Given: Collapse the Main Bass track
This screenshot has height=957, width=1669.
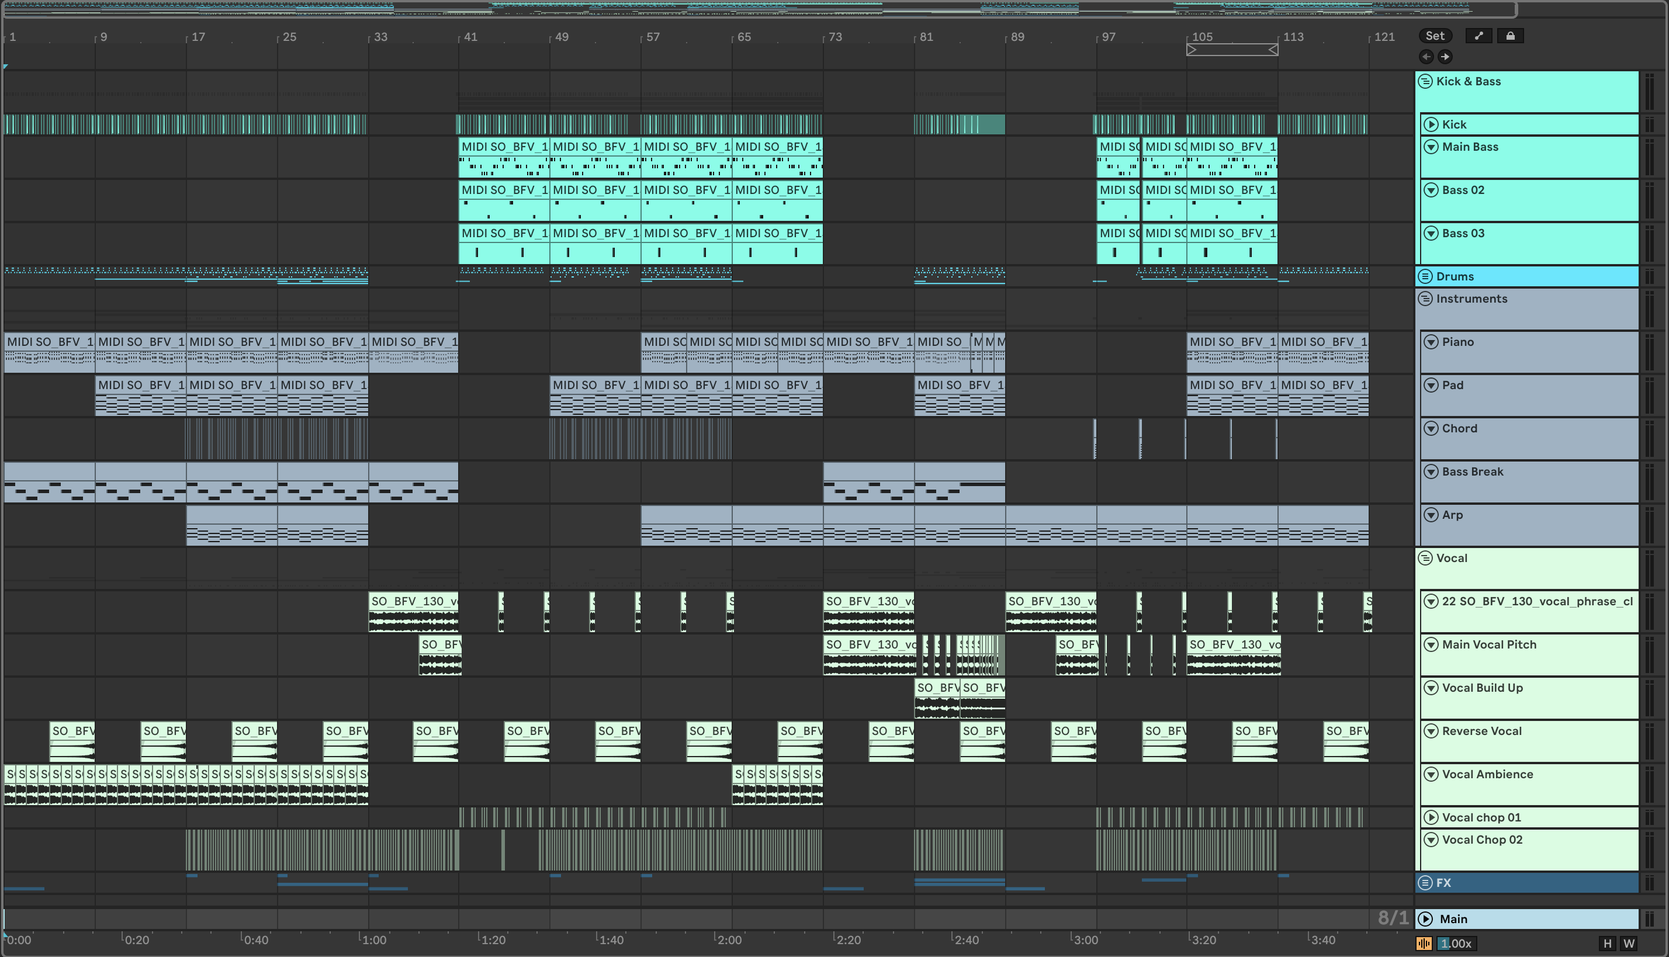Looking at the screenshot, I should [x=1431, y=147].
